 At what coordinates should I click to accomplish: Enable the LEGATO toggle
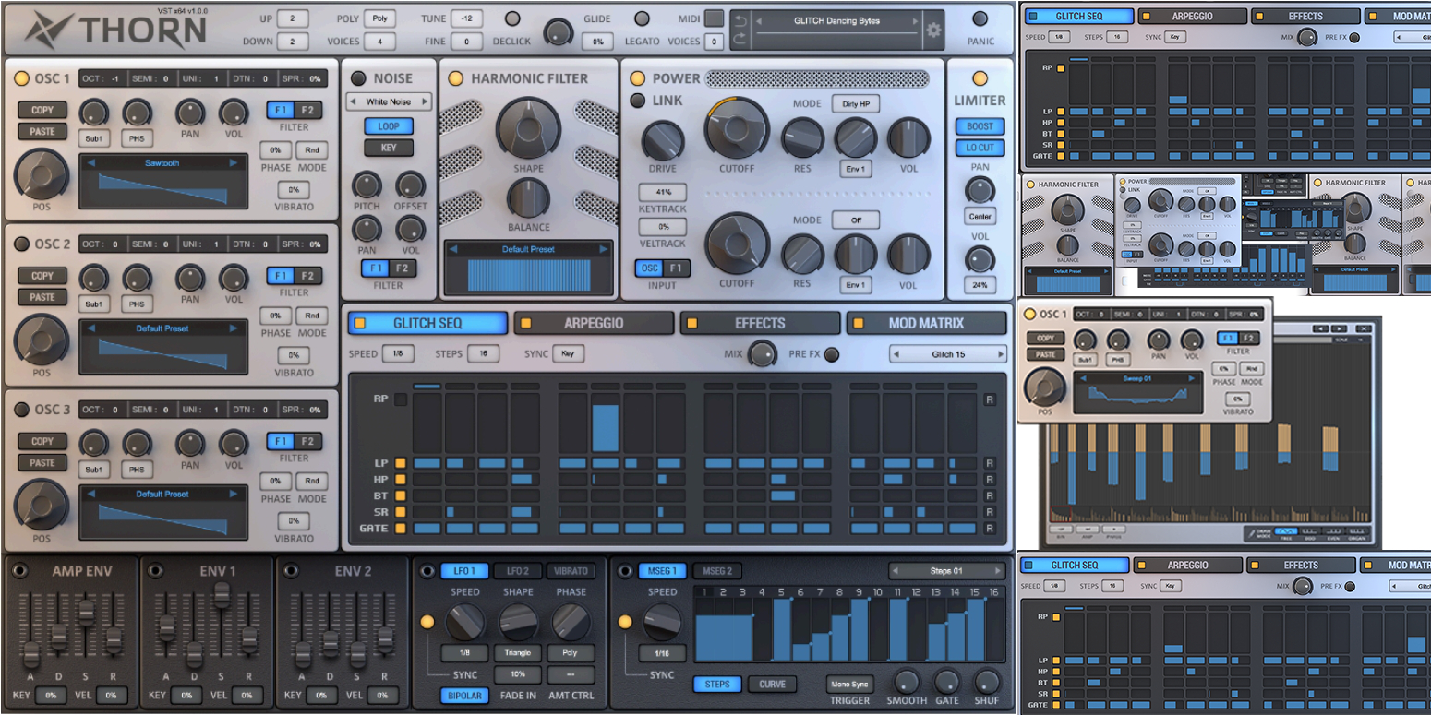[642, 18]
